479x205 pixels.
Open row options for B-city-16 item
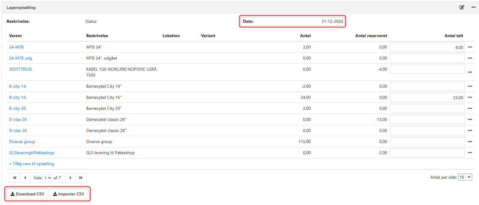(470, 97)
